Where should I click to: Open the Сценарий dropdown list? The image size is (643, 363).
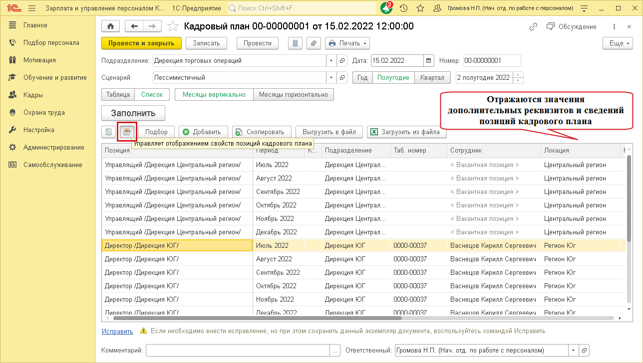pyautogui.click(x=332, y=78)
